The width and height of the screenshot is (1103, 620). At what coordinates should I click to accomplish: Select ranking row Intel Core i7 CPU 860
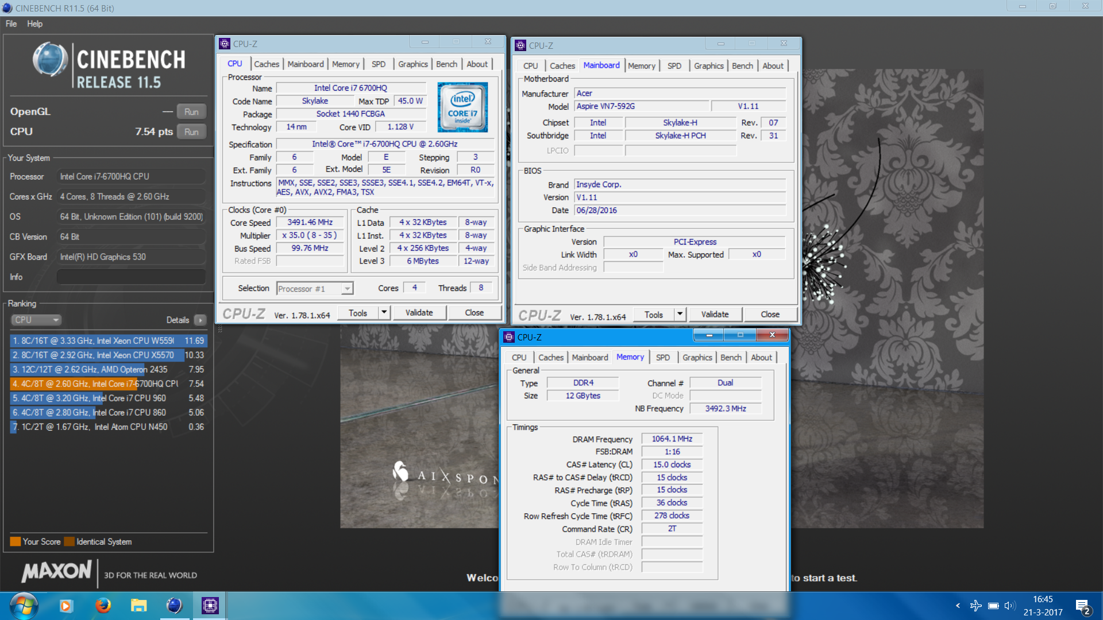[108, 412]
